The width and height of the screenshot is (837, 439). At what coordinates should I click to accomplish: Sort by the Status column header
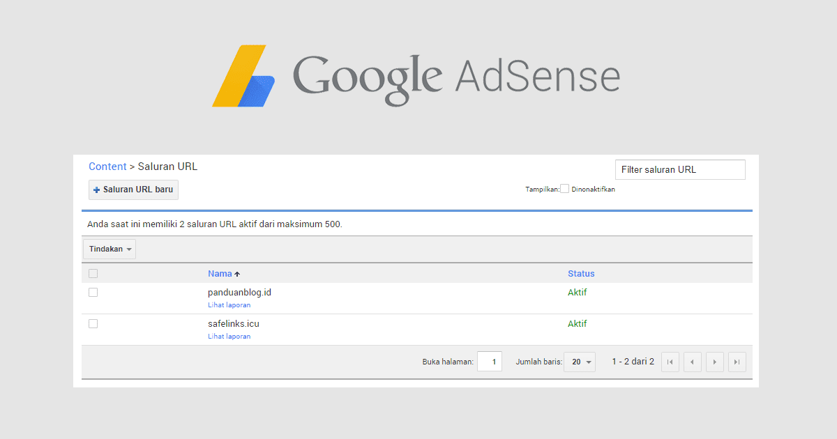coord(581,274)
